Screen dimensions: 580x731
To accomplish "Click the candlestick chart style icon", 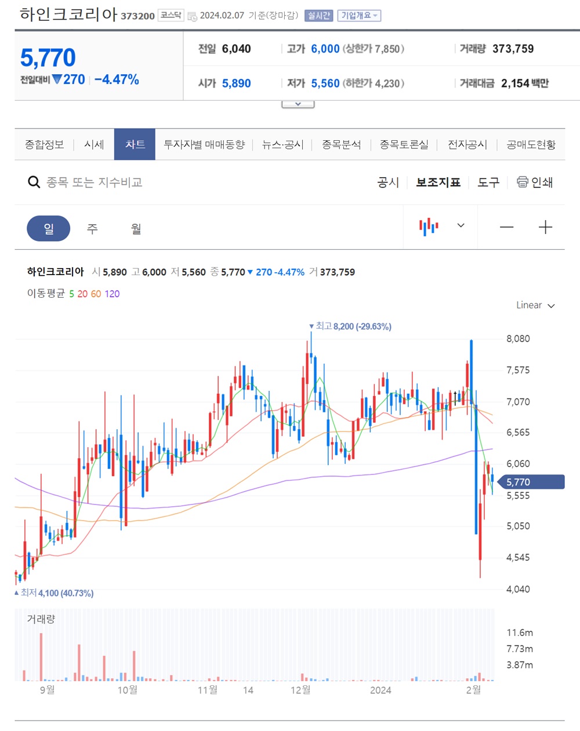I will click(427, 226).
